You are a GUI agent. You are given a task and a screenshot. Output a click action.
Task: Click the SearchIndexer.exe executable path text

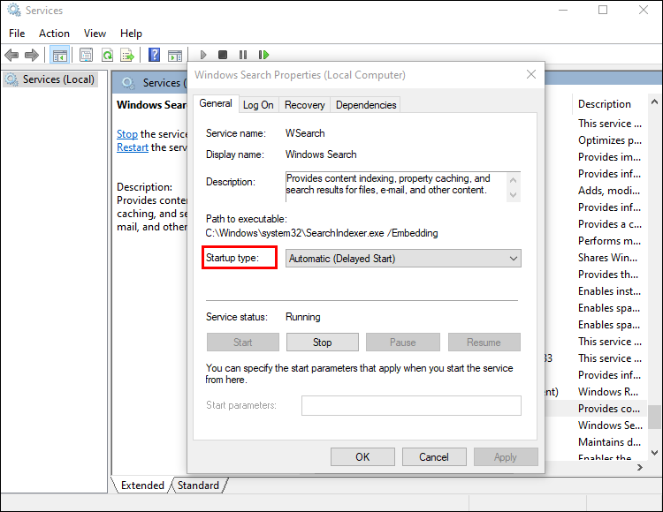tap(322, 233)
